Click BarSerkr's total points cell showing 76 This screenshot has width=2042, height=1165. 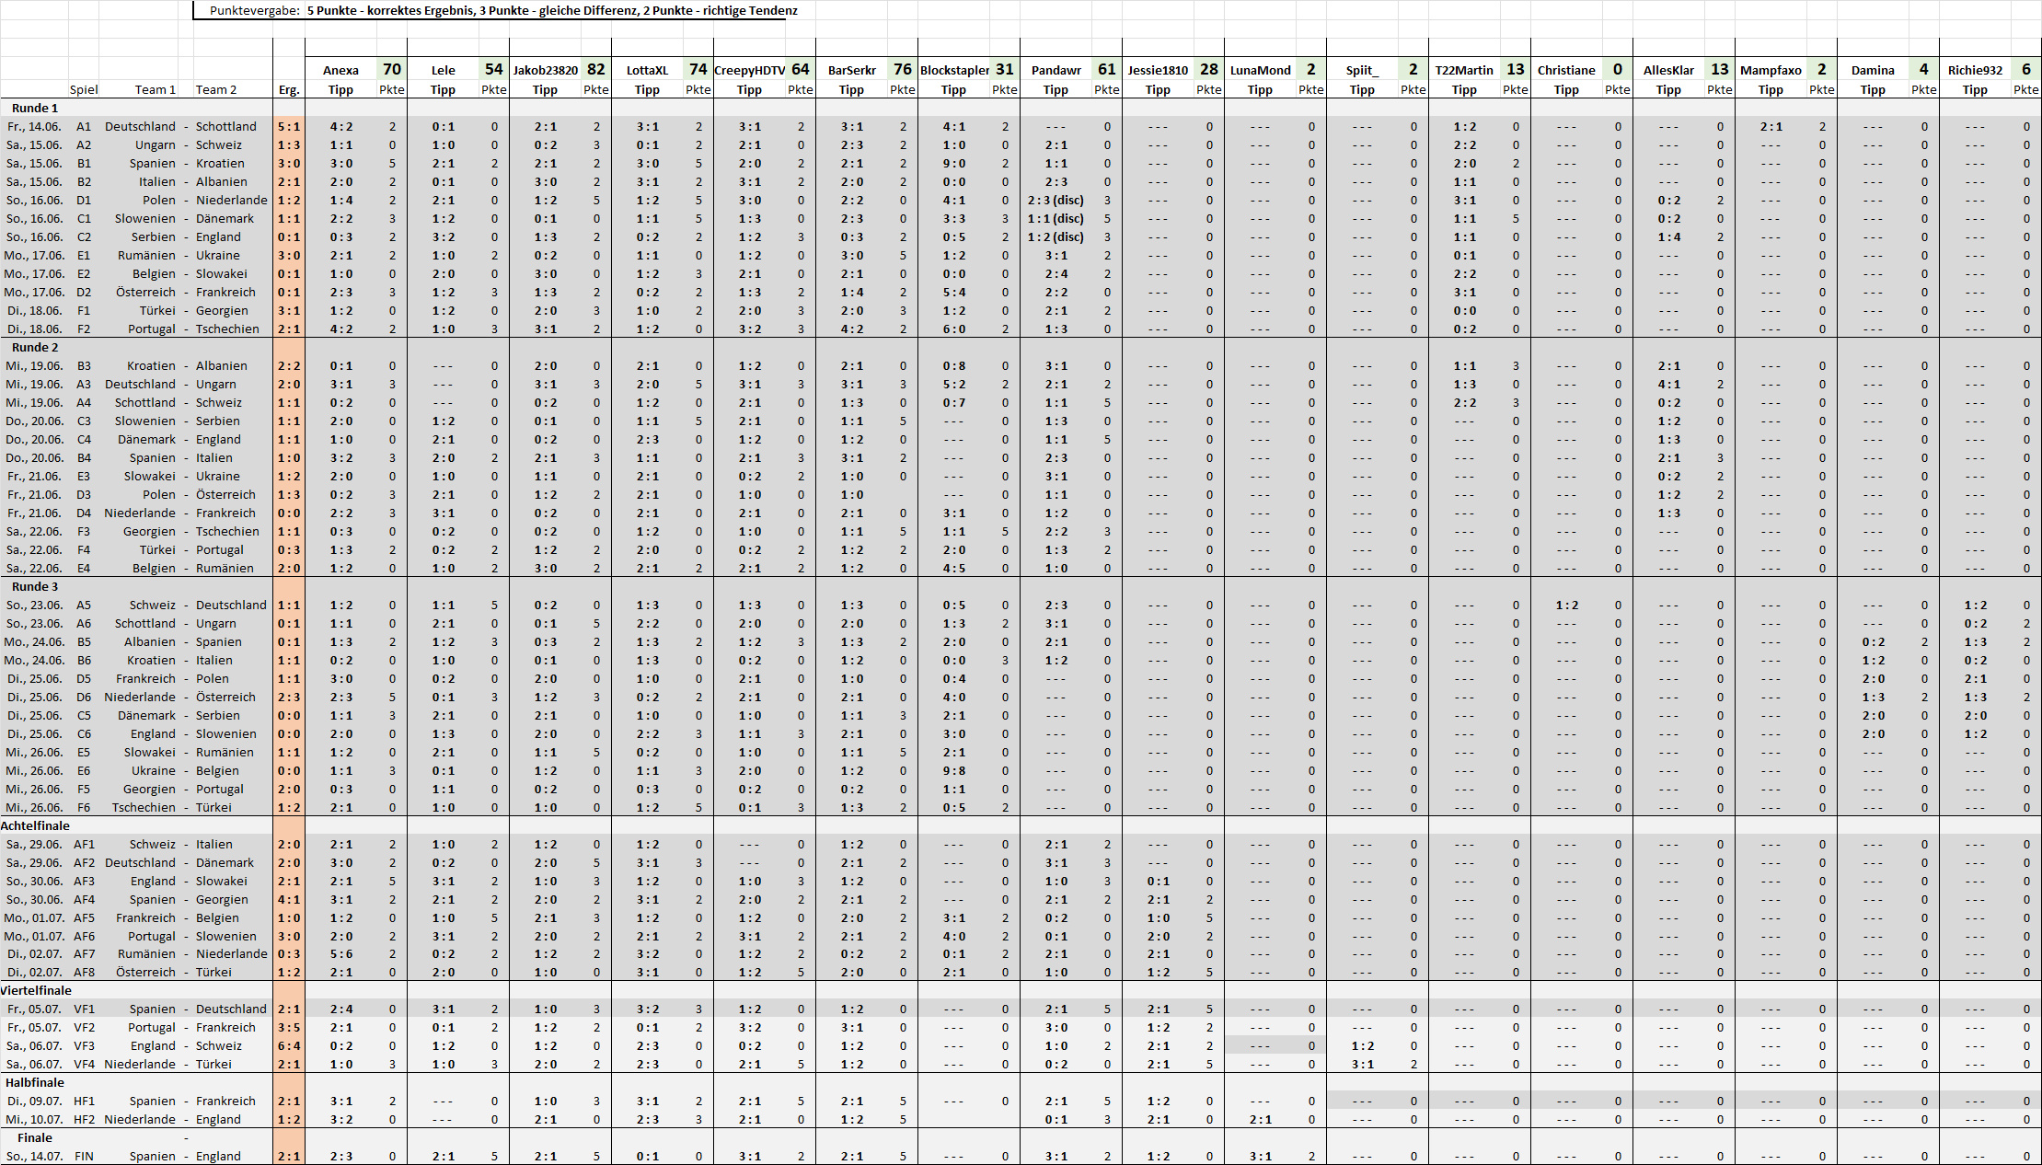902,69
